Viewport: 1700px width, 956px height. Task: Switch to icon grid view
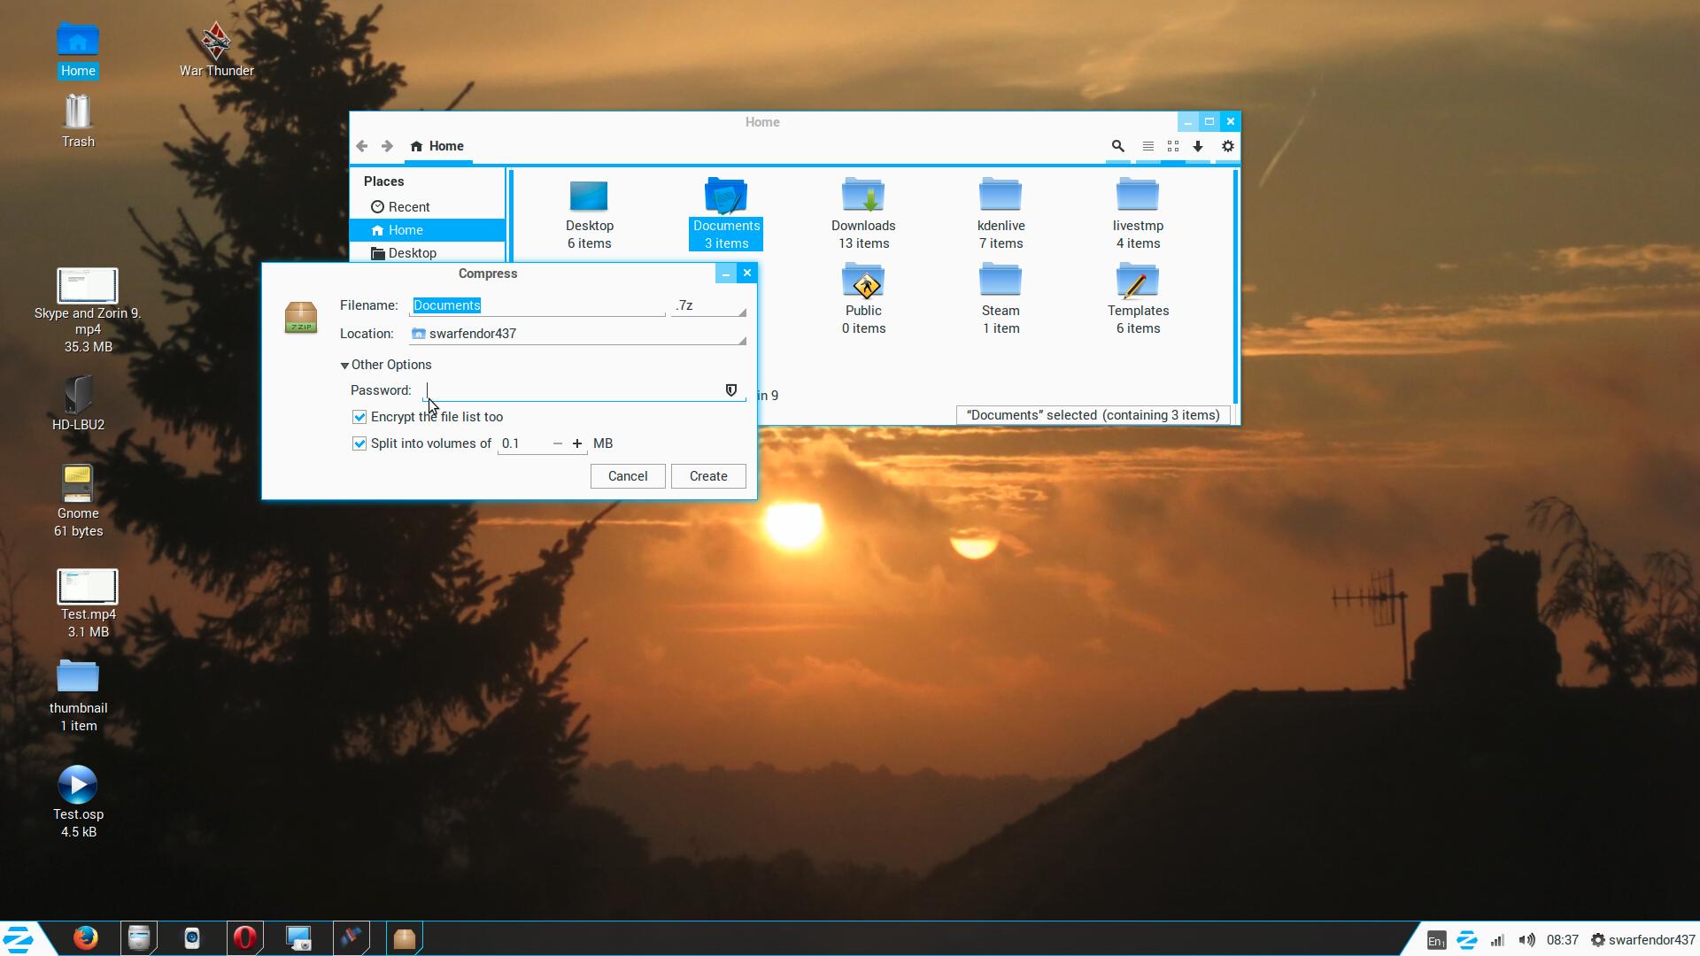pyautogui.click(x=1173, y=147)
